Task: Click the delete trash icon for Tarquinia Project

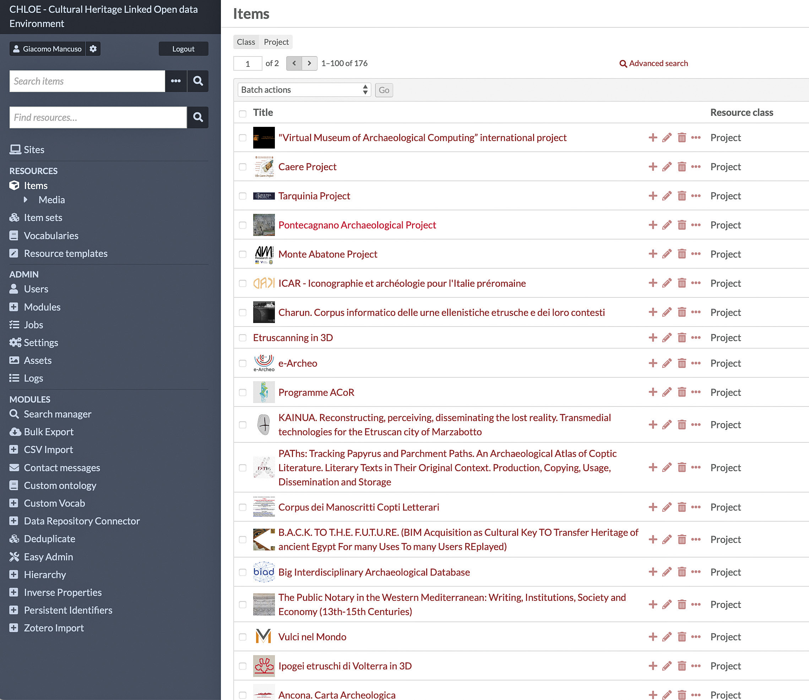Action: tap(682, 196)
